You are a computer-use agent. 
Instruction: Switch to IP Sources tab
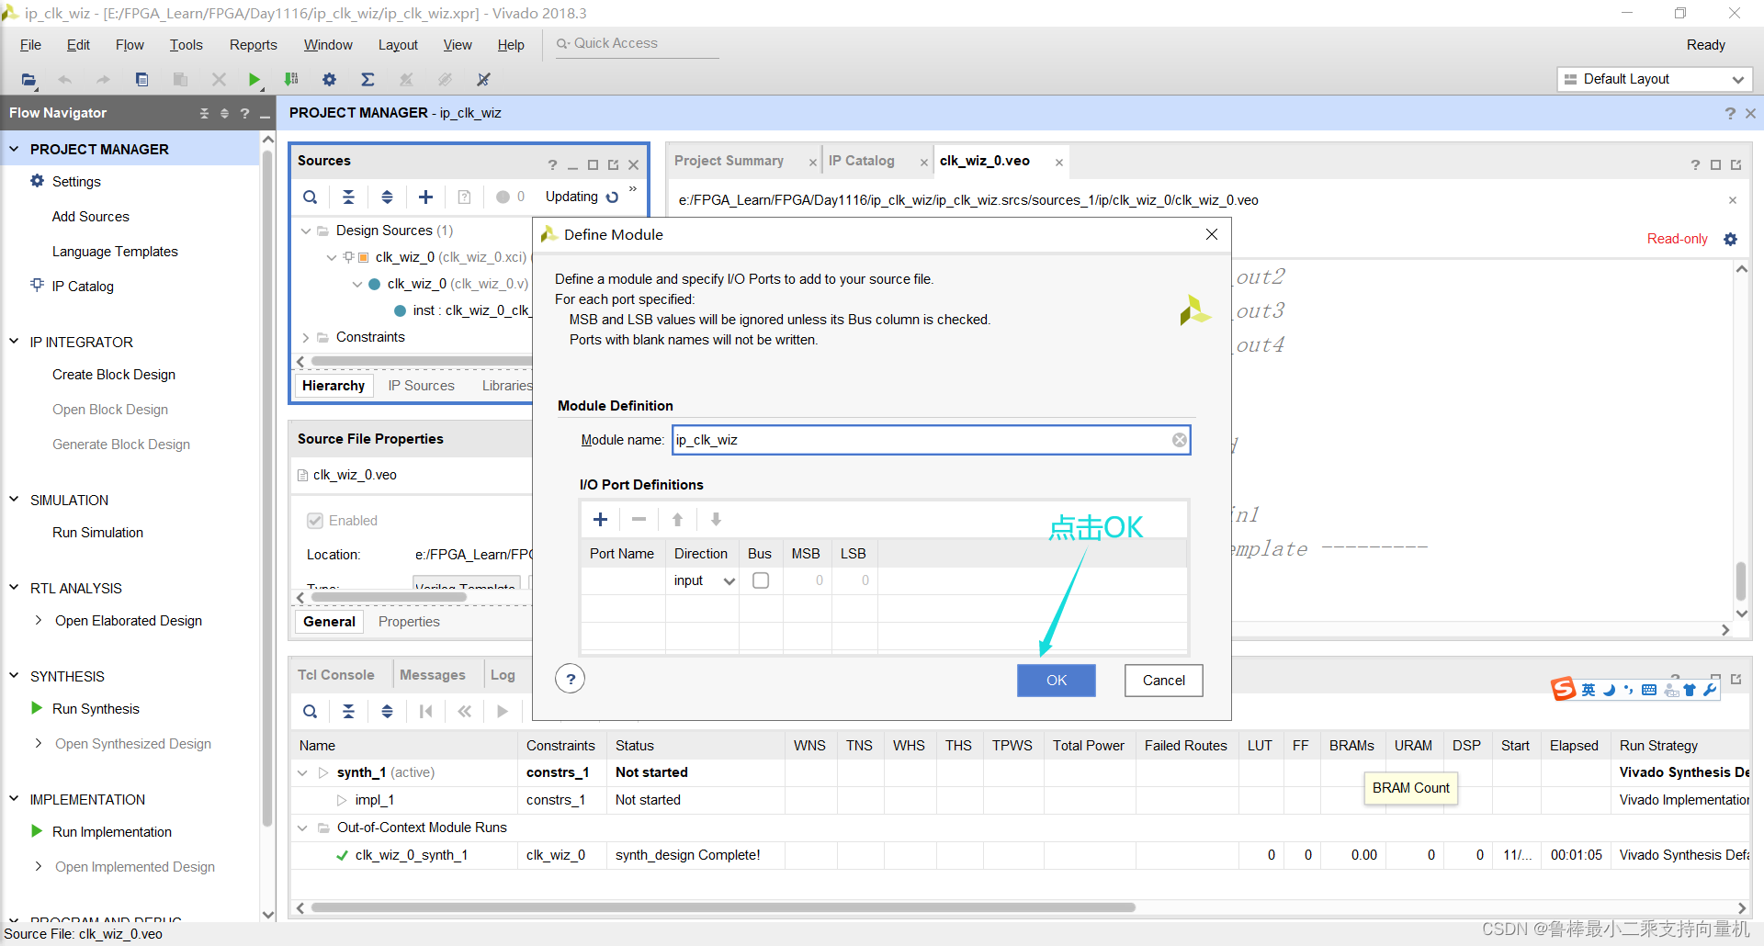[x=421, y=386]
